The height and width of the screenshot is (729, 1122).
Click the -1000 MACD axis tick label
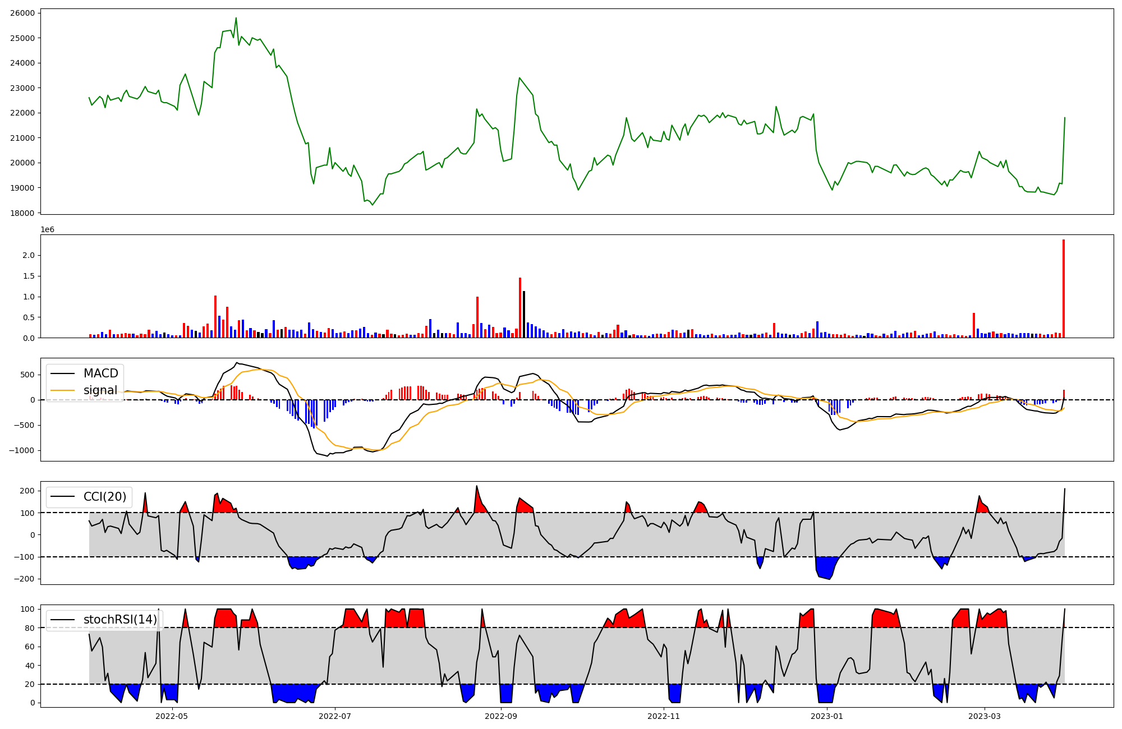click(22, 451)
